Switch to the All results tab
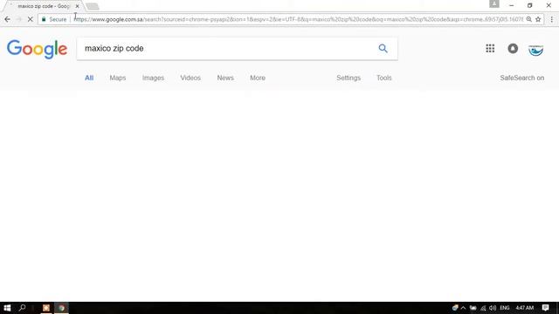This screenshot has height=314, width=559. coord(89,78)
